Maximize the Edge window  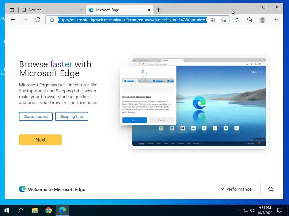point(264,7)
